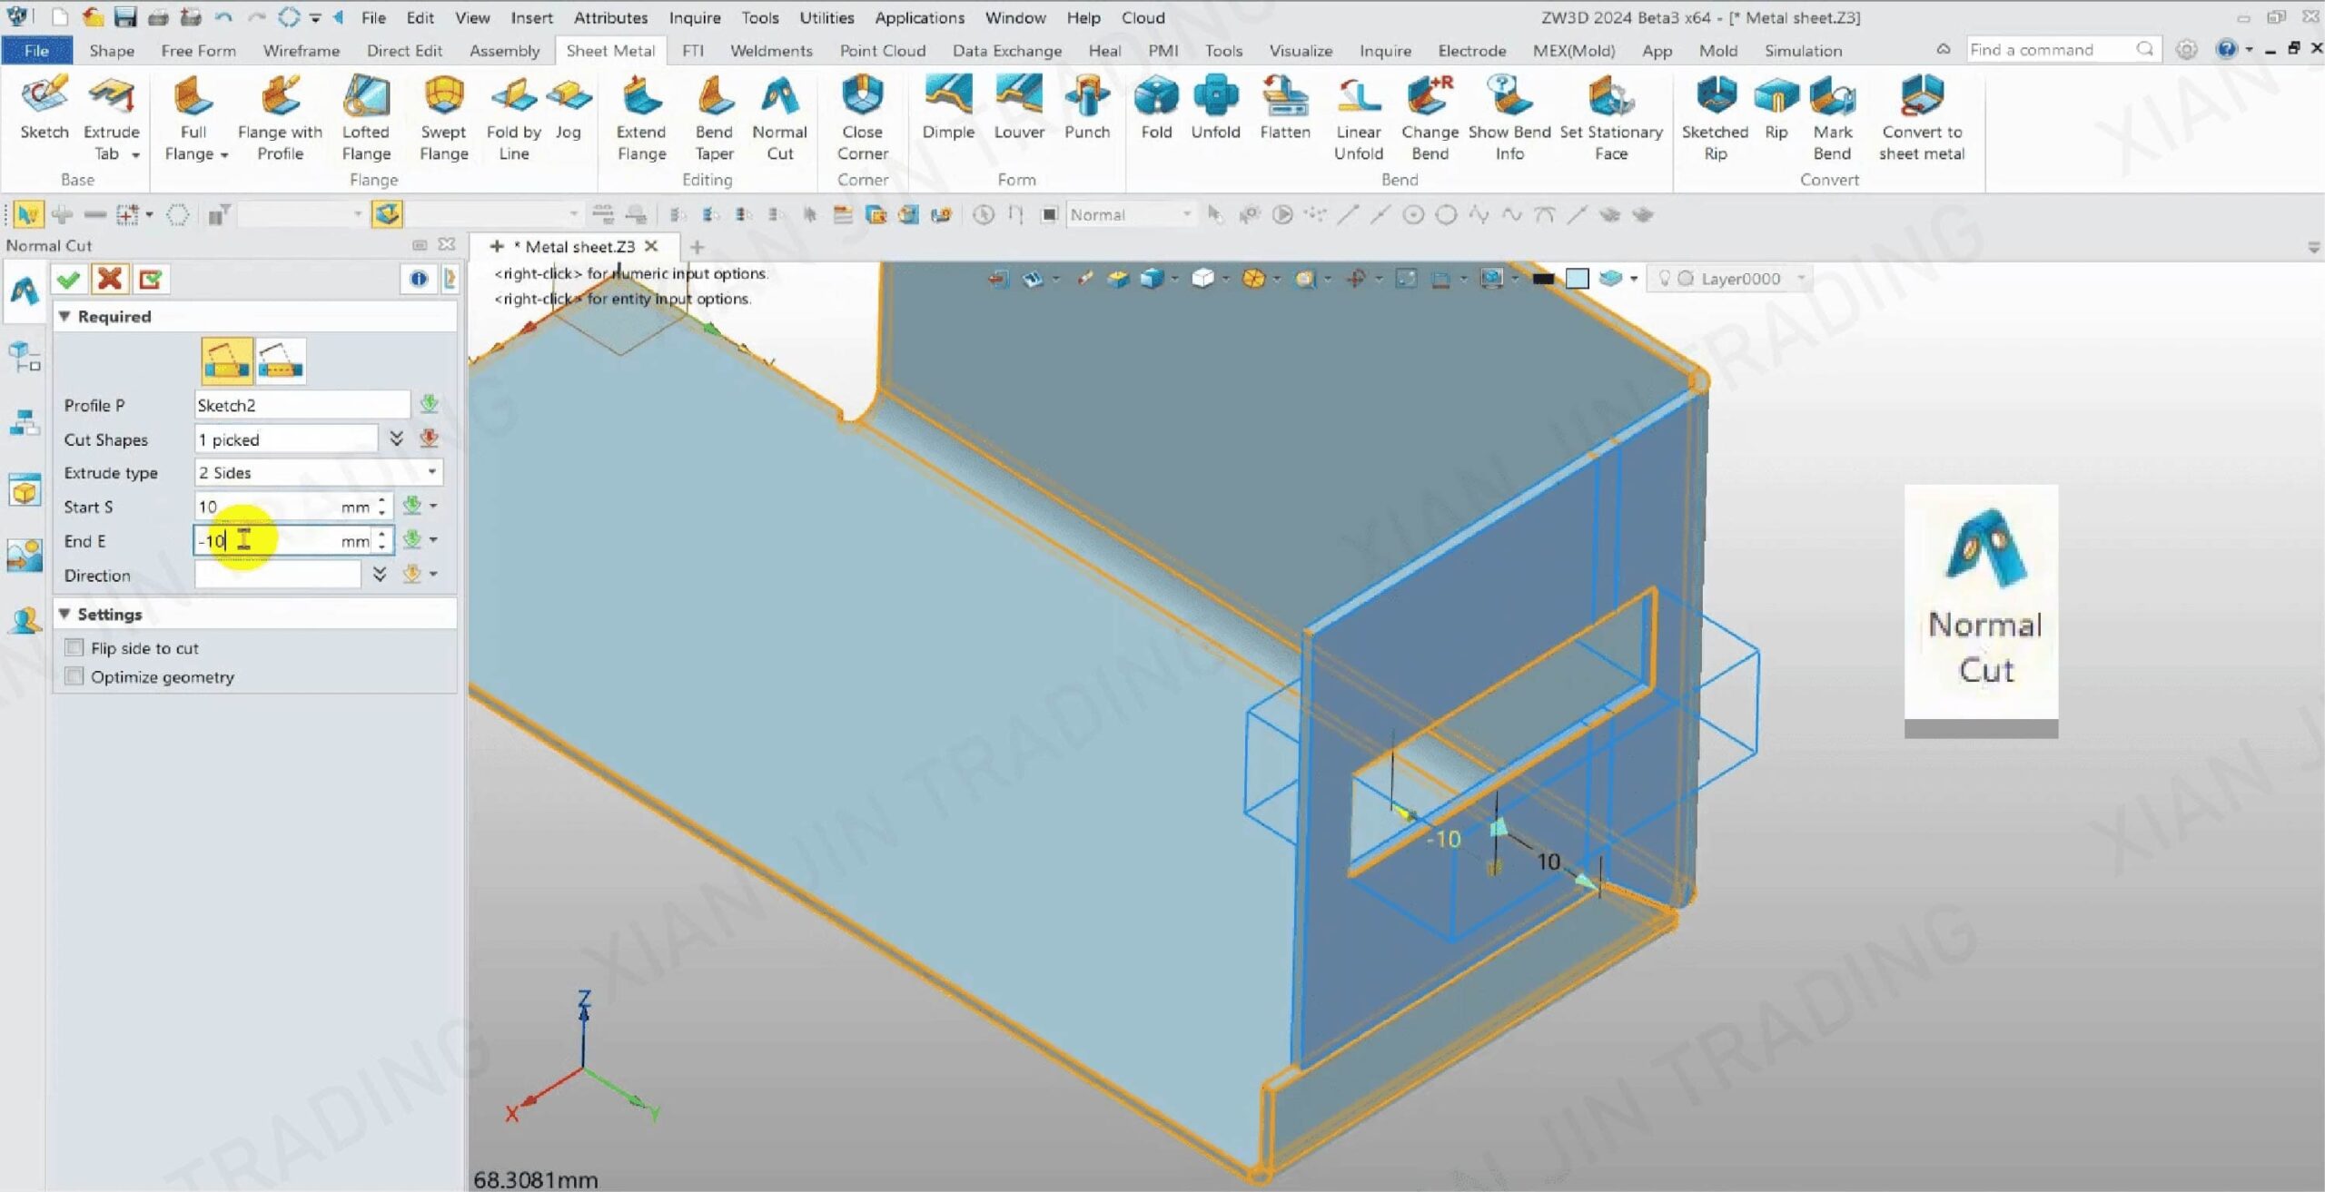
Task: Open the Extrude type dropdown
Action: pos(431,472)
